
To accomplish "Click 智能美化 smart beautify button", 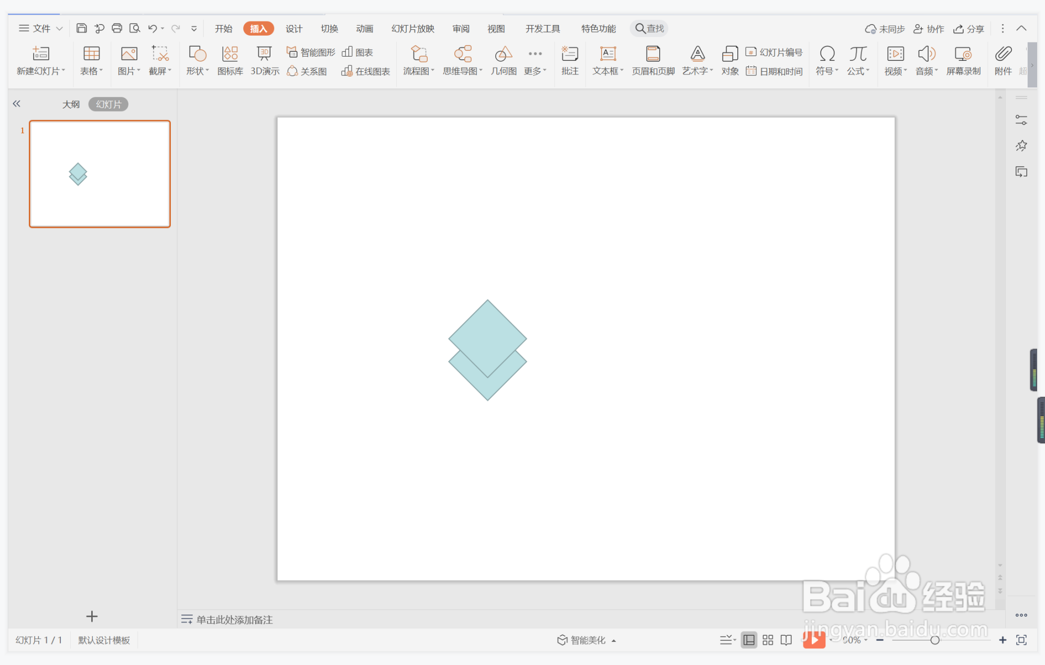I will point(586,640).
